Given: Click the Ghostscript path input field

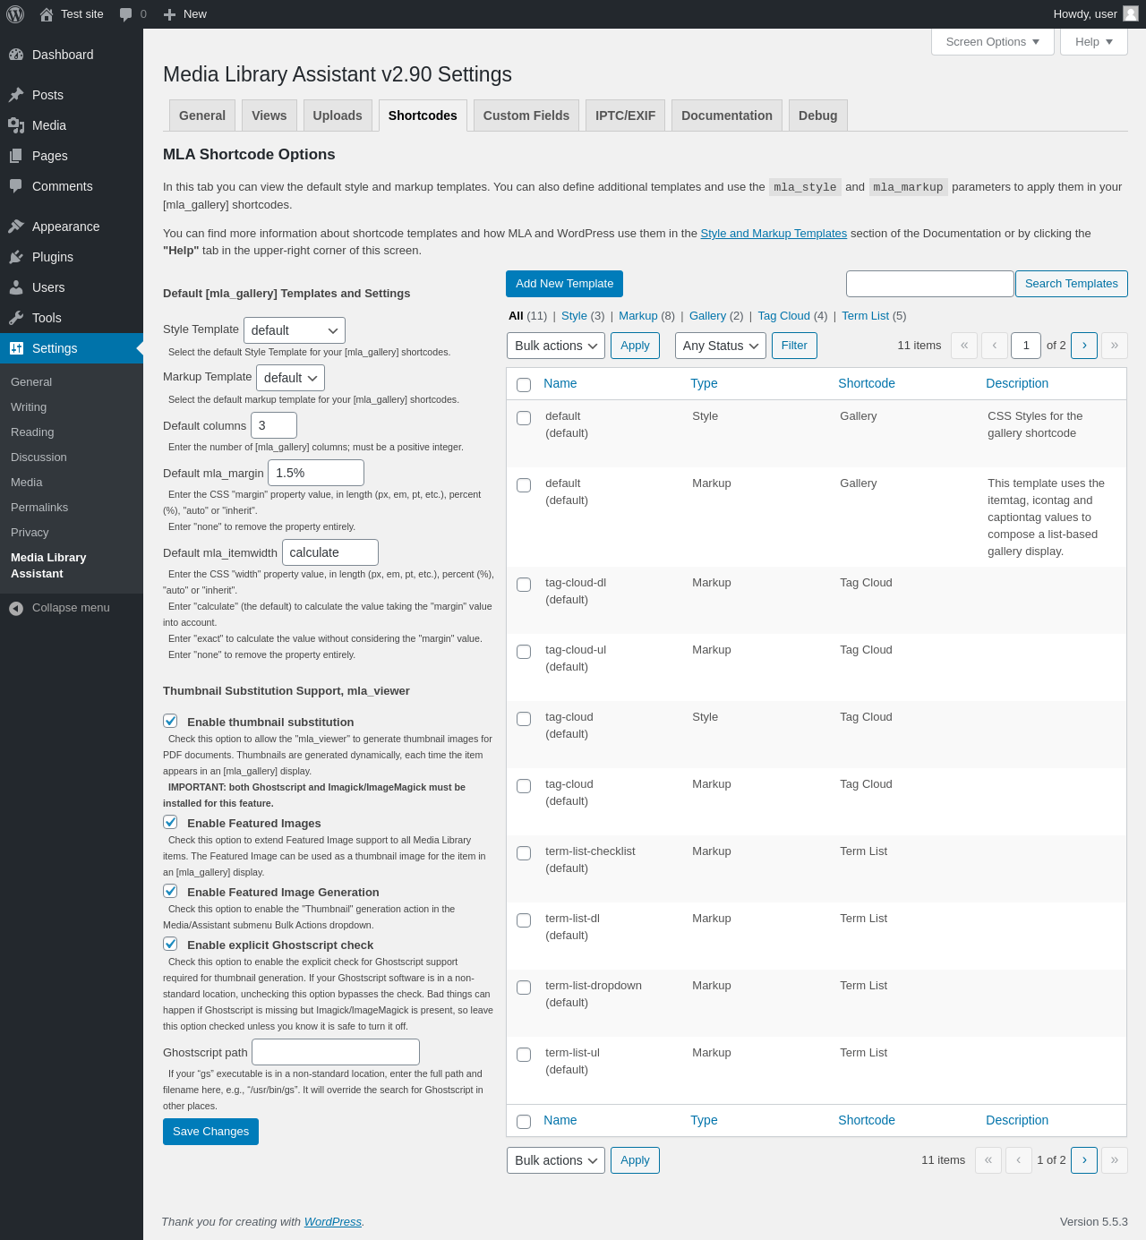Looking at the screenshot, I should click(335, 1052).
